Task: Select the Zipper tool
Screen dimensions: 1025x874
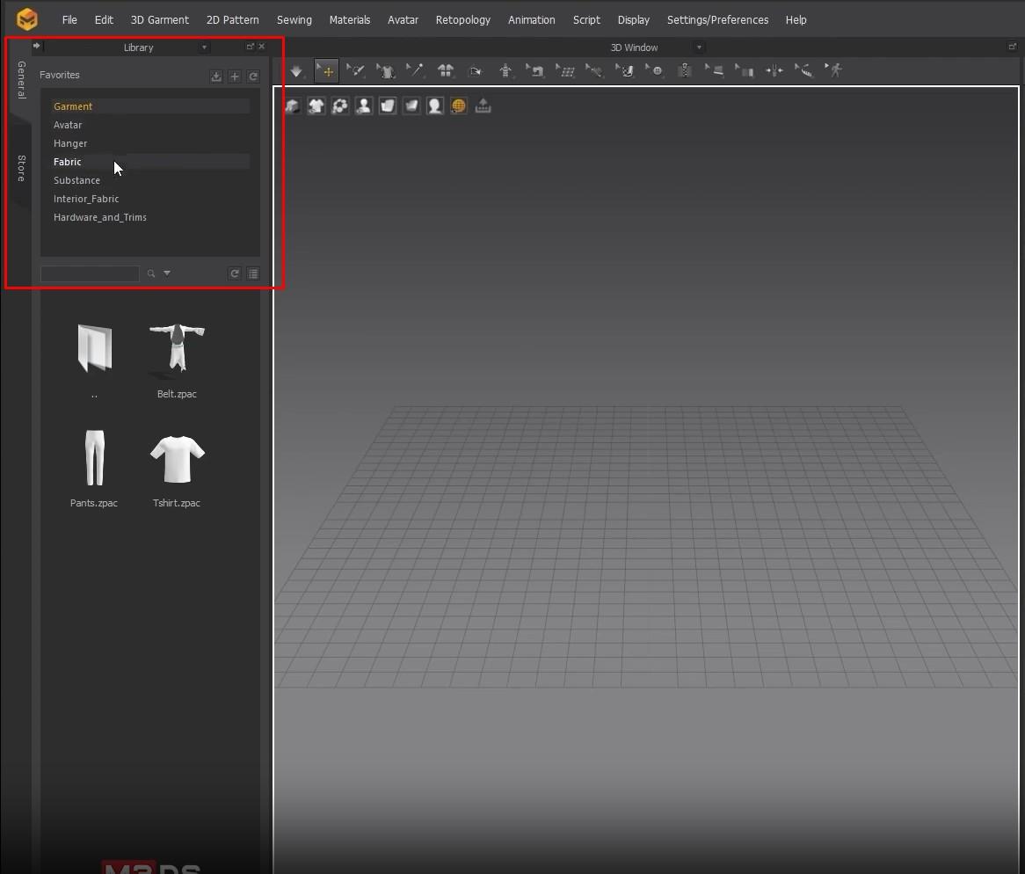Action: pos(685,70)
